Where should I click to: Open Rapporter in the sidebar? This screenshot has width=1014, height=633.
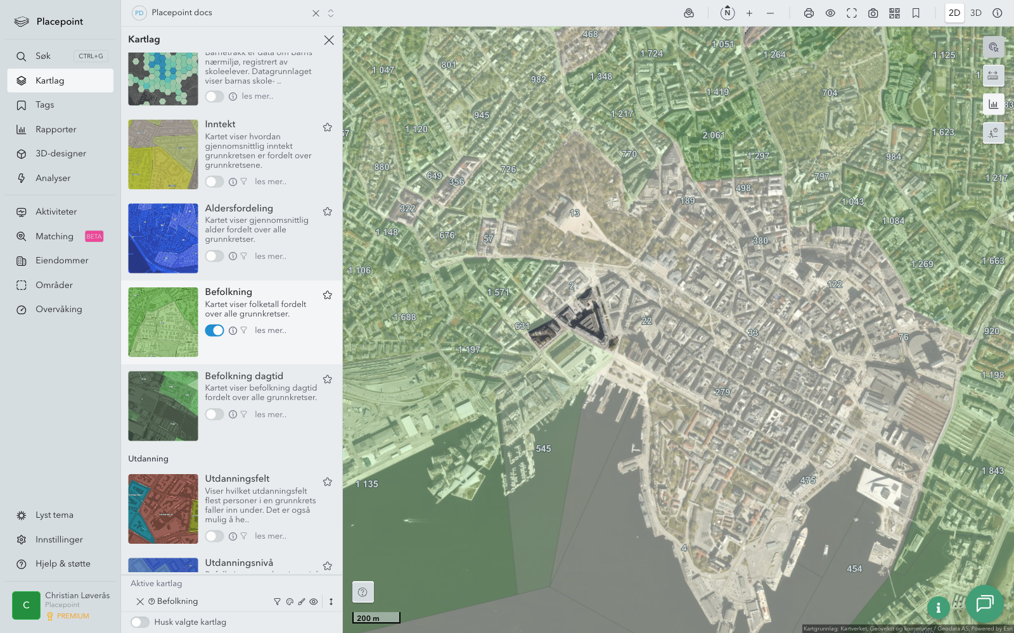tap(56, 130)
